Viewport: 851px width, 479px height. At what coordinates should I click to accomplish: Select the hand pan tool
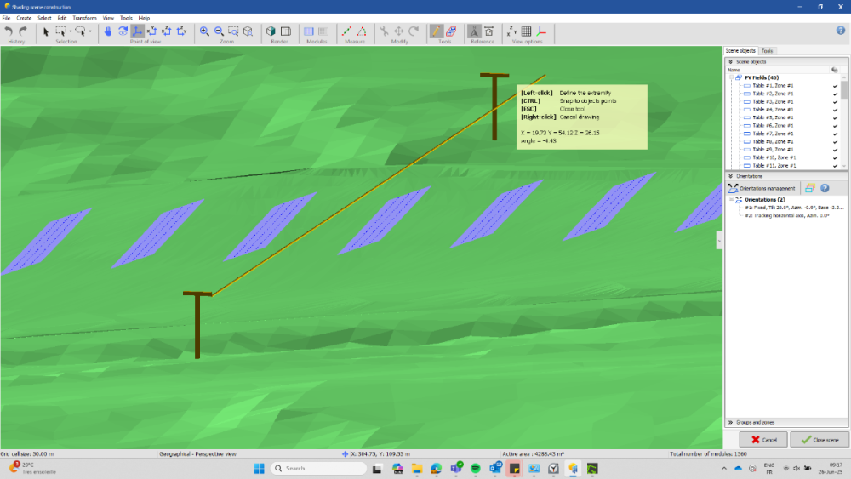point(108,31)
